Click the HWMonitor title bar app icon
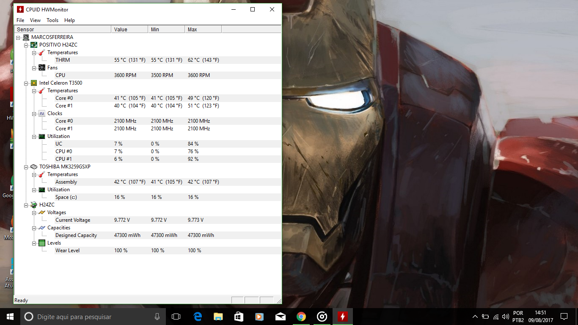Viewport: 578px width, 325px height. 20,9
